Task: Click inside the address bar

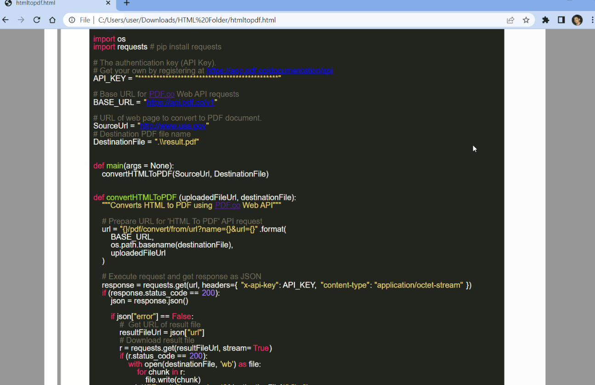Action: [x=276, y=20]
